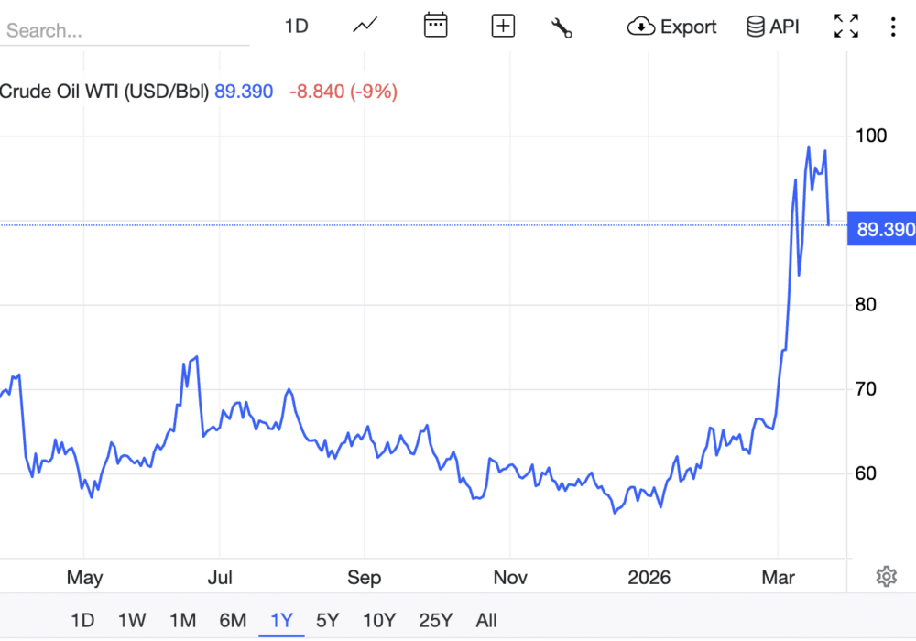Open the three-dot more options menu
Viewport: 916px width, 641px height.
(893, 26)
